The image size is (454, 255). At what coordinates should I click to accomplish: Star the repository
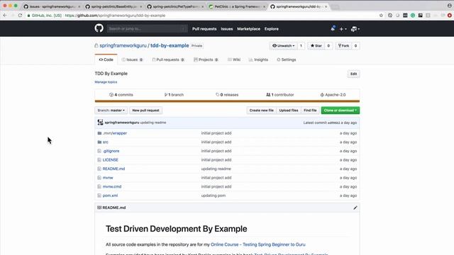pyautogui.click(x=316, y=45)
